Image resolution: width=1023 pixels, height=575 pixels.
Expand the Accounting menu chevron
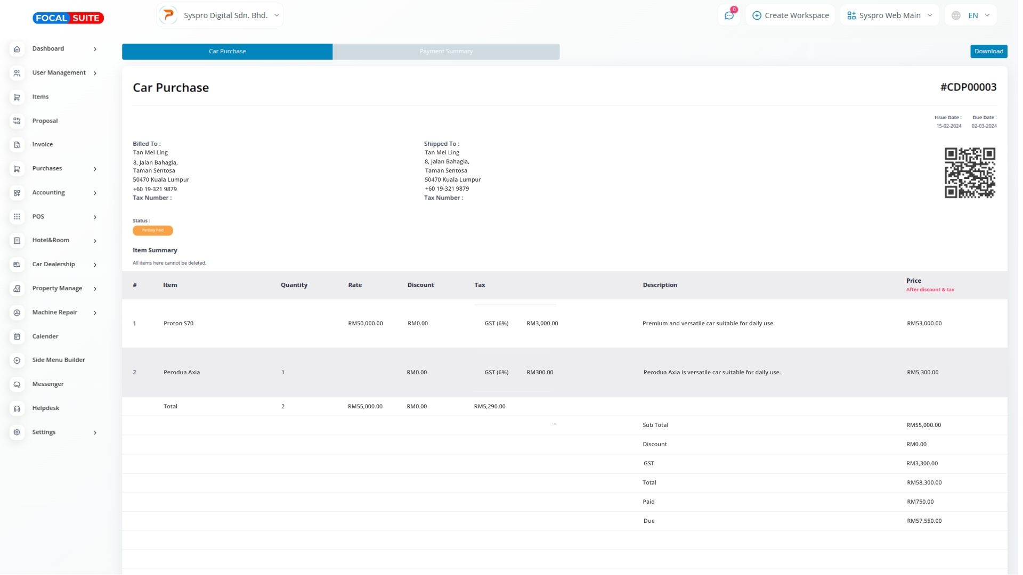(x=95, y=193)
